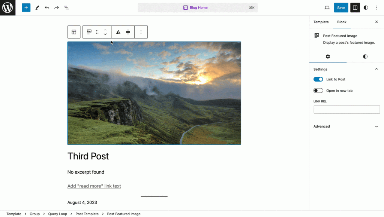
Task: Click the Undo arrow
Action: tap(47, 7)
